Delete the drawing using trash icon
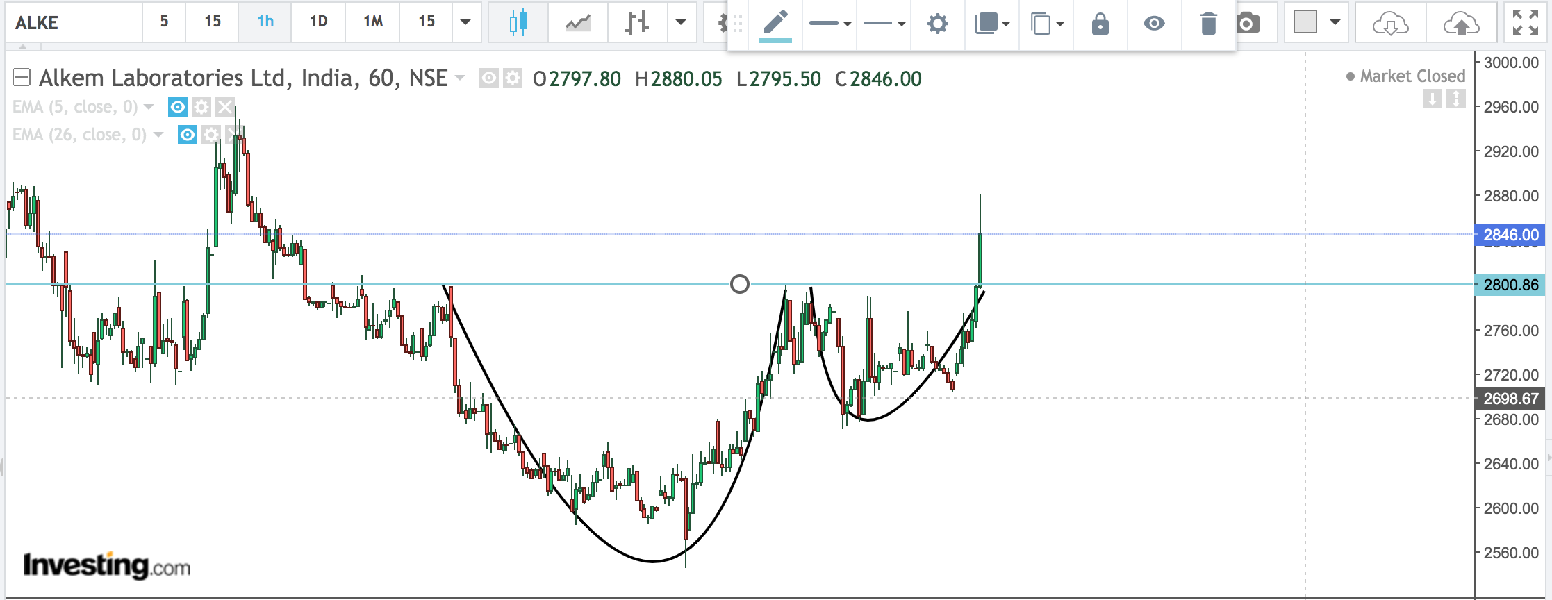1552x600 pixels. point(1208,24)
